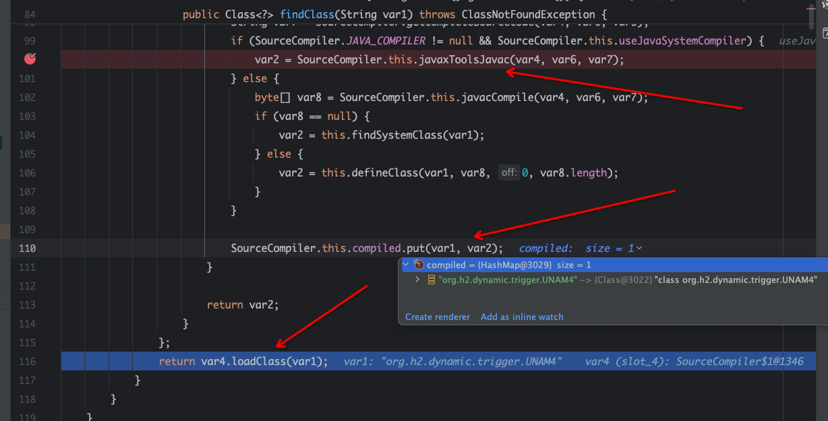Click the 'off:' parameter hint in defineClass
The width and height of the screenshot is (828, 421).
click(x=509, y=172)
